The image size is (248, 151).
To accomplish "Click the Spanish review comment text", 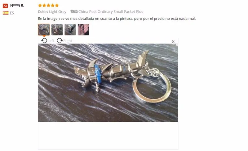I will (x=117, y=19).
